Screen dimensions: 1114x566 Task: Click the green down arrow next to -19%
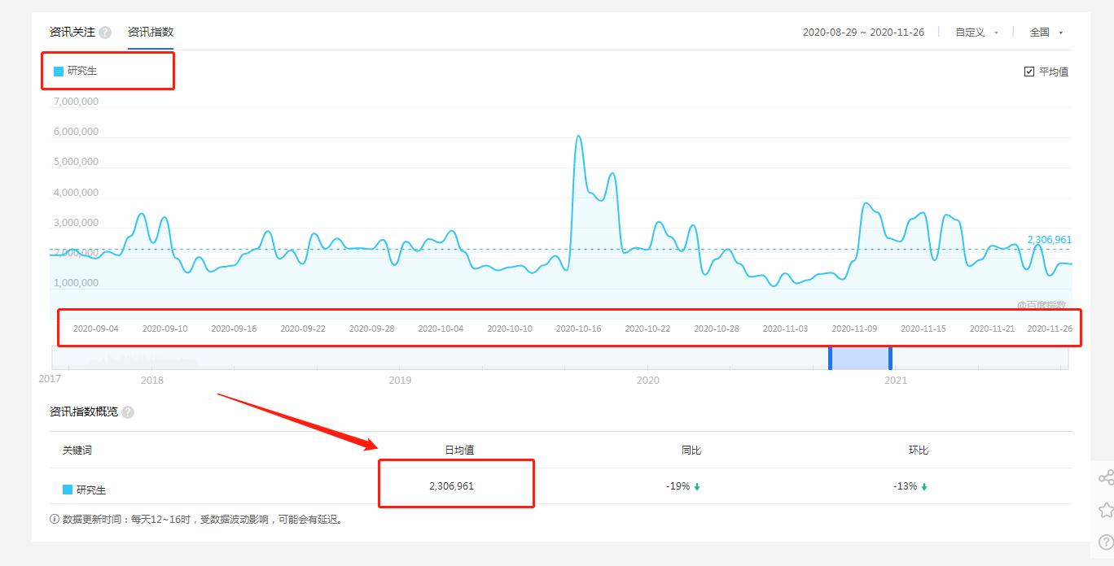point(697,487)
